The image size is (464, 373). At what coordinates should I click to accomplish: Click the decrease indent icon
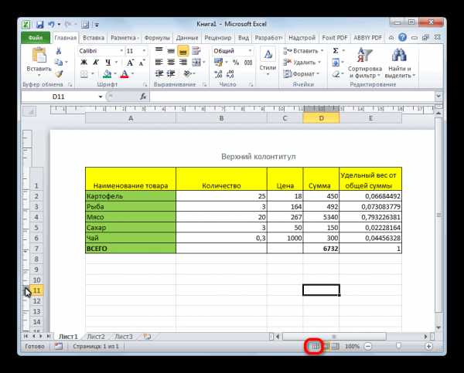click(x=159, y=73)
